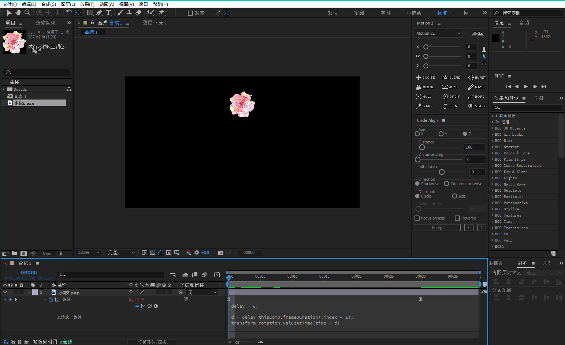Click the EXCITE button in Motion 2
This screenshot has height=345, width=565.
click(425, 78)
